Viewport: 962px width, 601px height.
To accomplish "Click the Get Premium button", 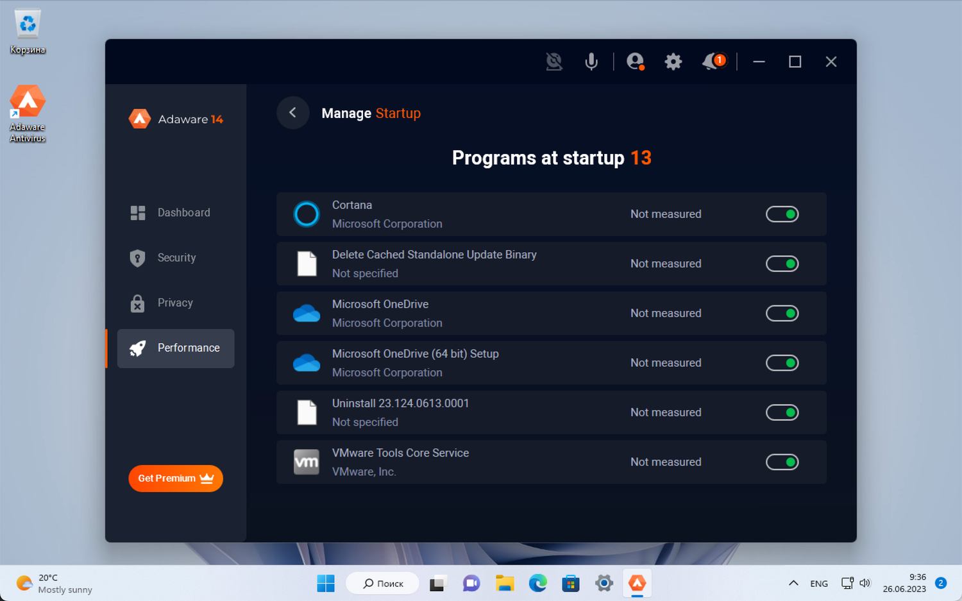I will (x=176, y=478).
